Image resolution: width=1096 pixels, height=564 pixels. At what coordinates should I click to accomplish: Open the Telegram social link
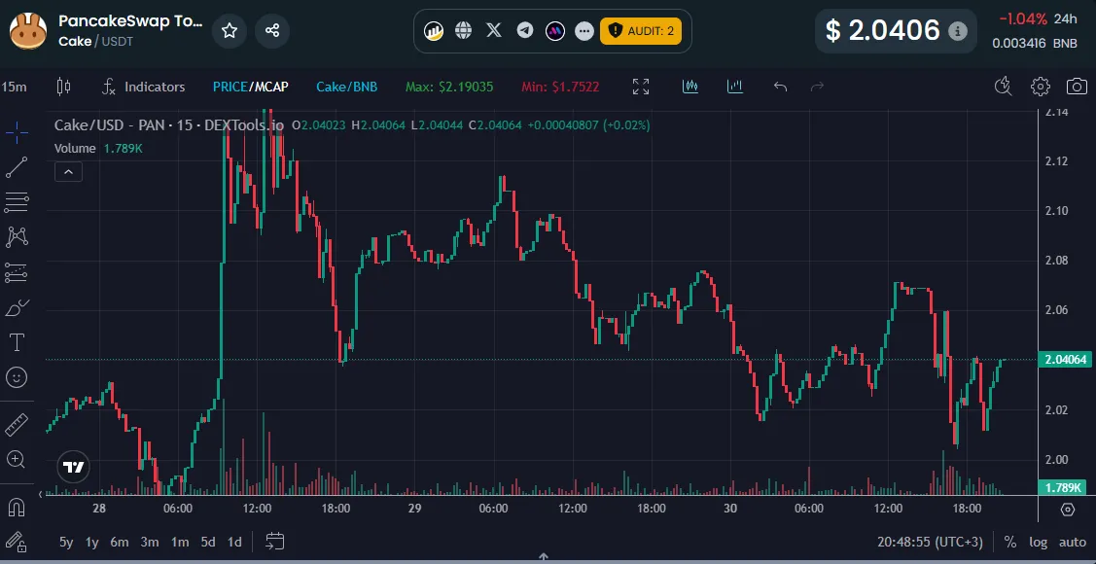point(525,31)
